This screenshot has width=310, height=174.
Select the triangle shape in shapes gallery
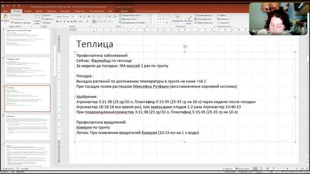[151, 19]
